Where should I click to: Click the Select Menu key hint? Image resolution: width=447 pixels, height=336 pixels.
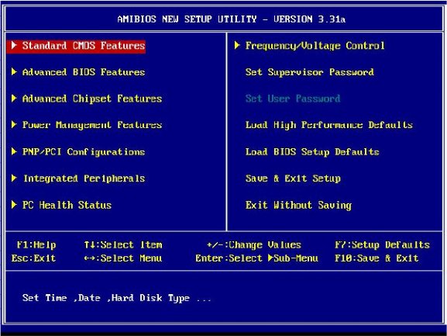123,258
